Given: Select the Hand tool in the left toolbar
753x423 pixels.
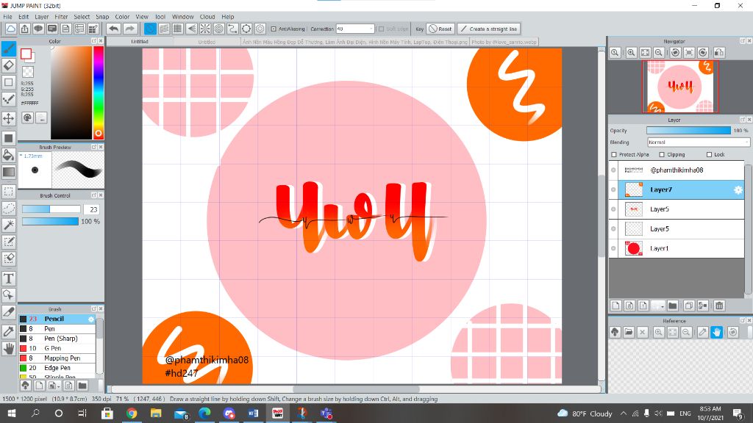Looking at the screenshot, I should 9,349.
